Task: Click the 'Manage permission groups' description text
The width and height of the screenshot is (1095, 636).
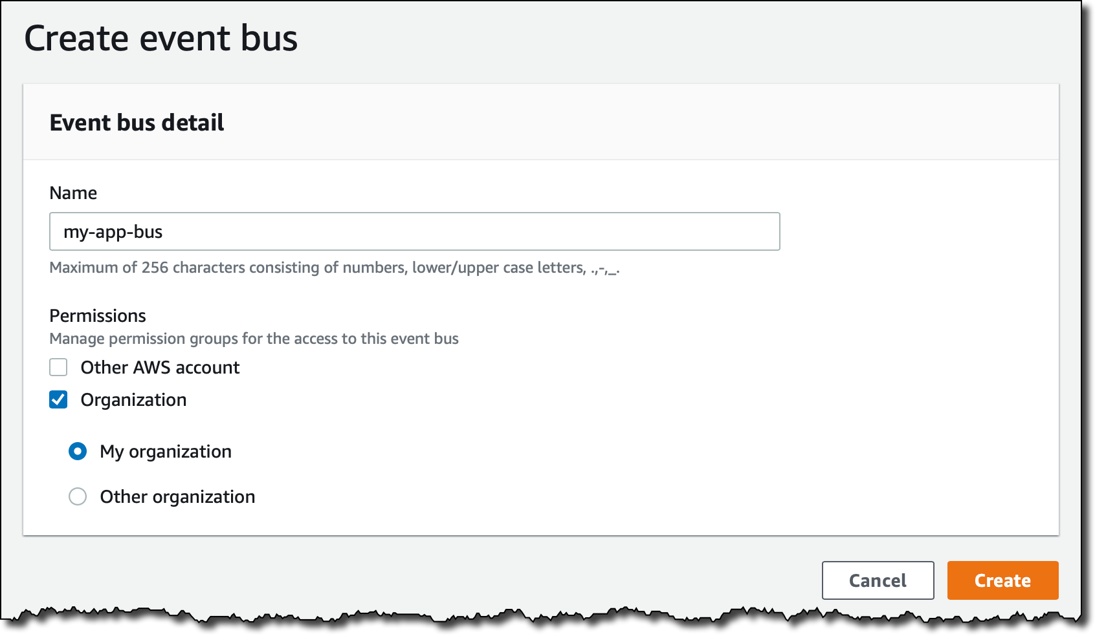Action: (254, 339)
